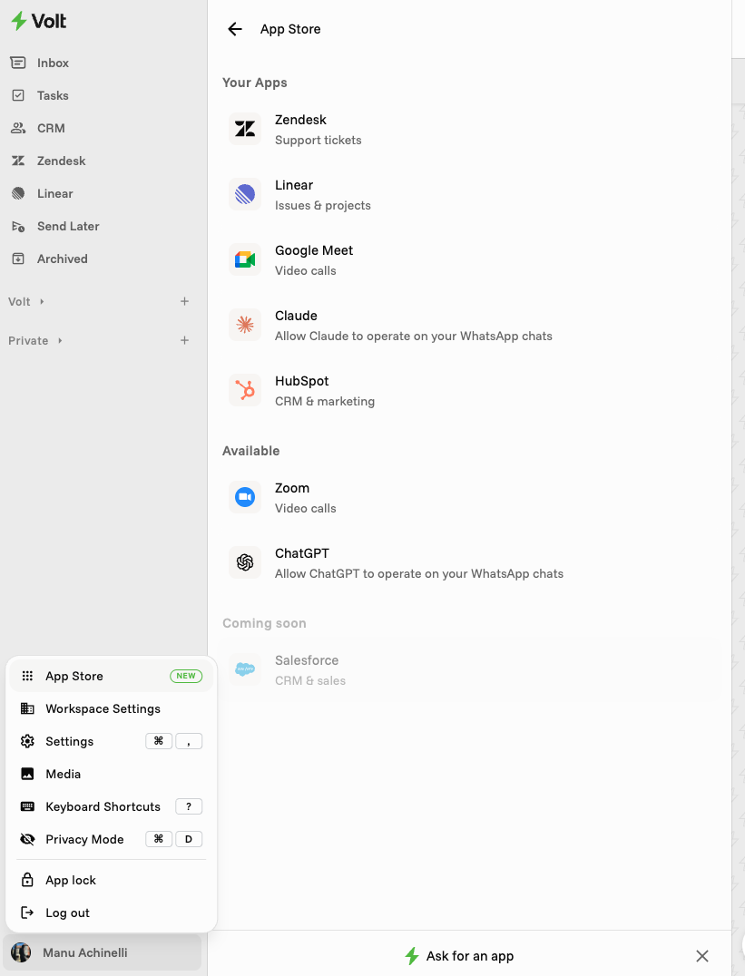Viewport: 745px width, 976px height.
Task: Click the App lock padlock icon
Action: pos(27,880)
